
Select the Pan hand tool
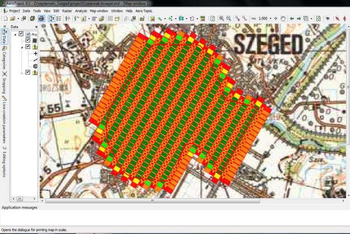point(283,19)
